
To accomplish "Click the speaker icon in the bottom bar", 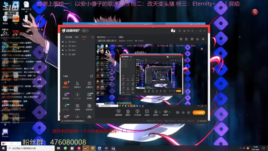I will click(165, 112).
